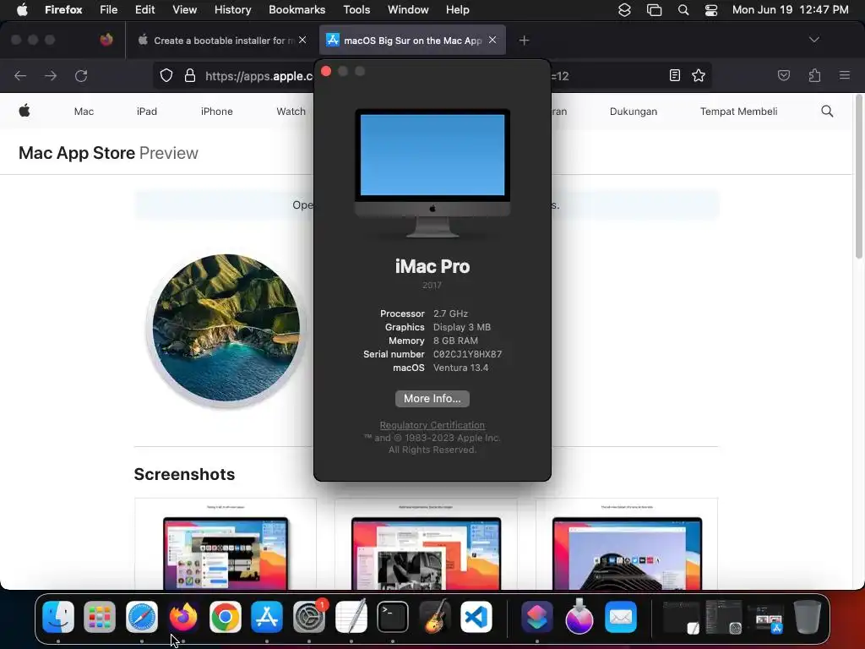Open the File menu
This screenshot has width=865, height=649.
pos(108,10)
